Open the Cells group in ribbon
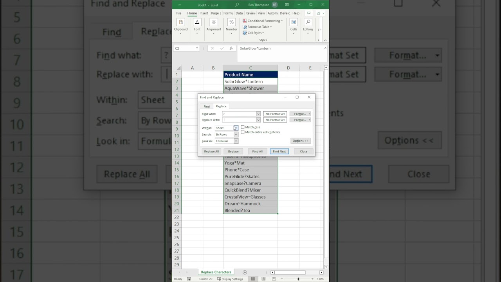501x282 pixels. (294, 26)
